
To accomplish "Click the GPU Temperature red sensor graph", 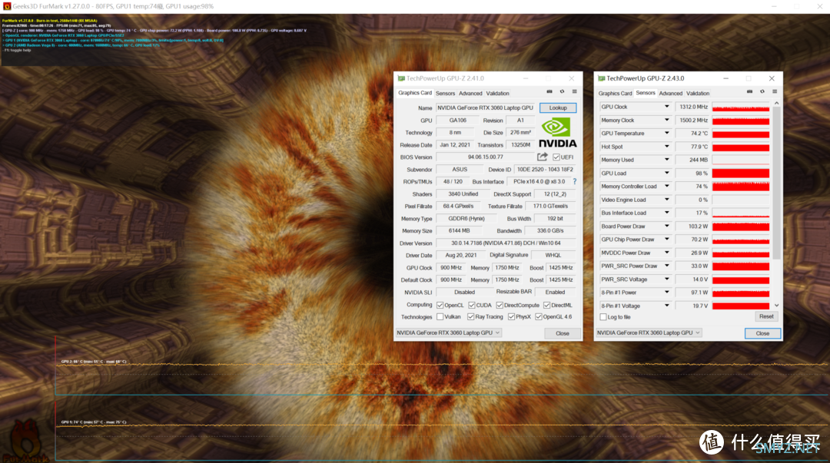I will pyautogui.click(x=741, y=134).
